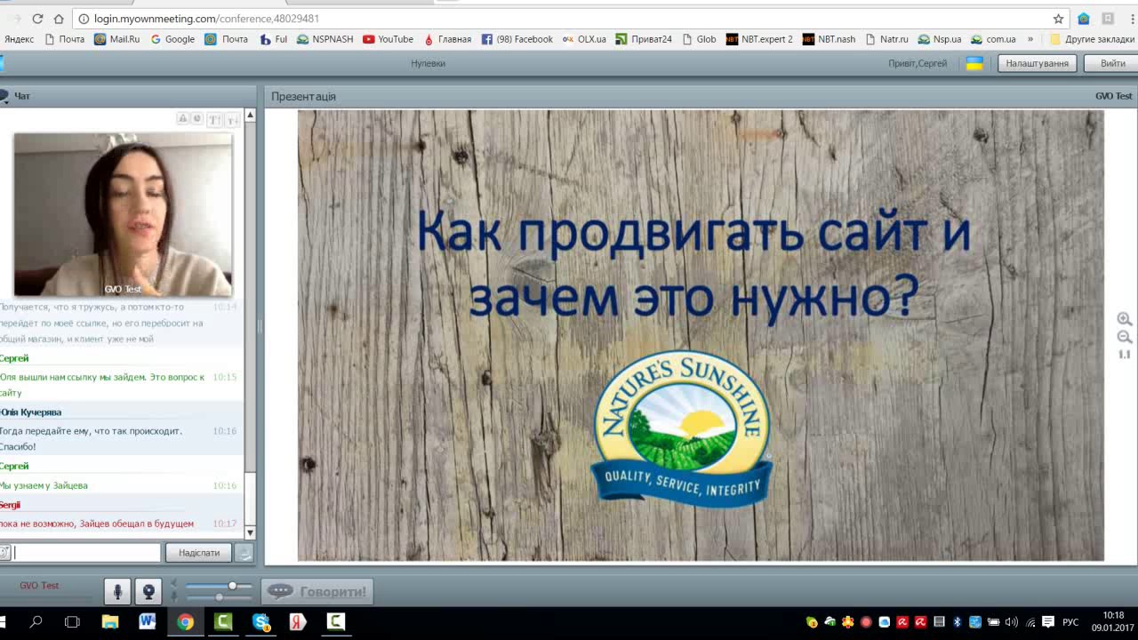Screen dimensions: 1138x640
Task: Open Yandex browser from the taskbar
Action: (x=298, y=622)
